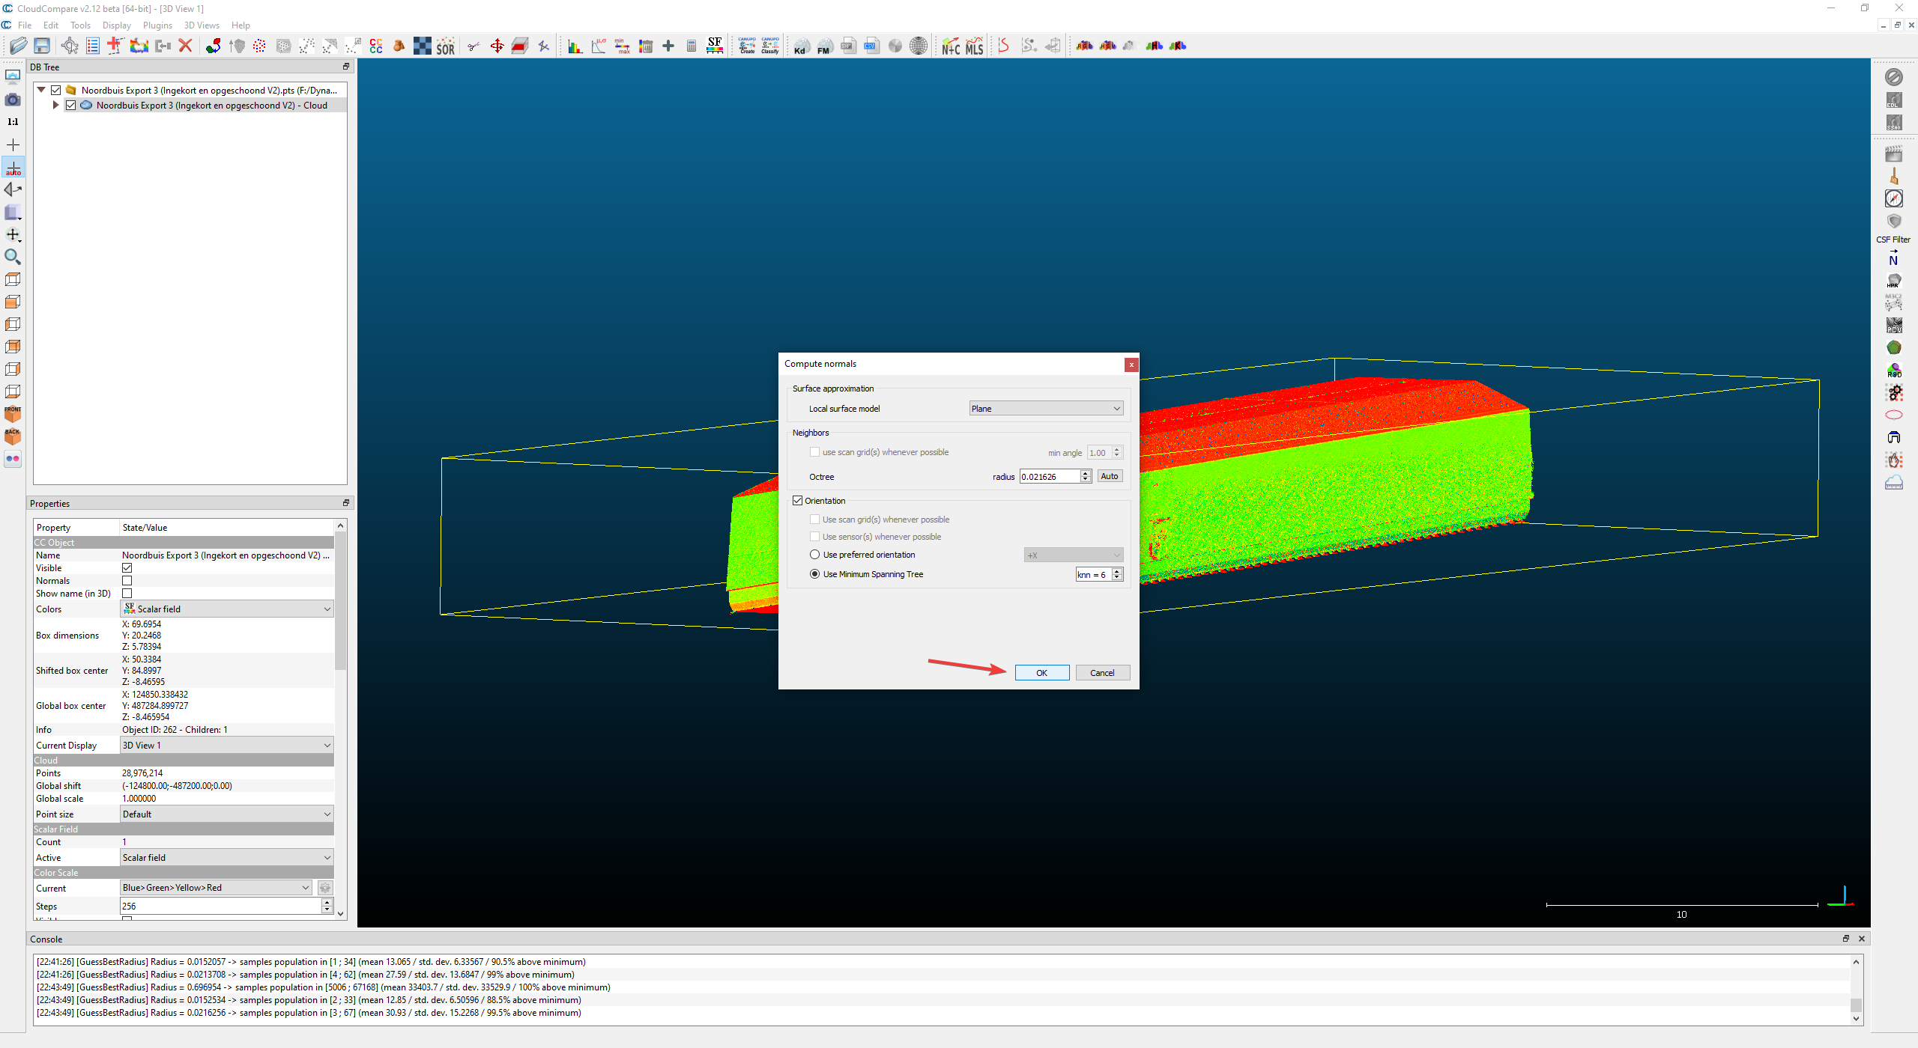Open the 3D Views menu
The image size is (1918, 1048).
(202, 25)
